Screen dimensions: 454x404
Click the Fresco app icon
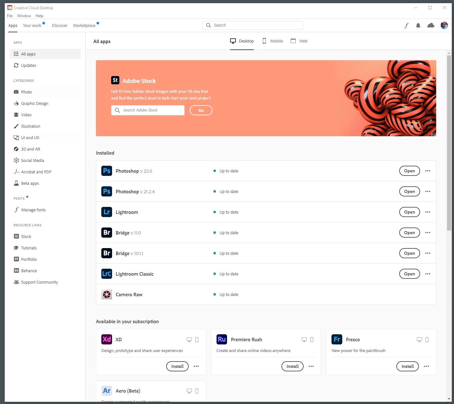337,339
